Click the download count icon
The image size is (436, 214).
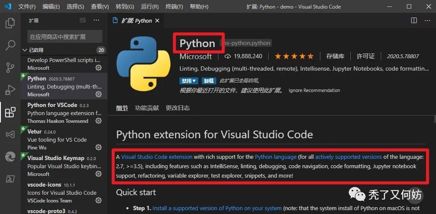(228, 56)
